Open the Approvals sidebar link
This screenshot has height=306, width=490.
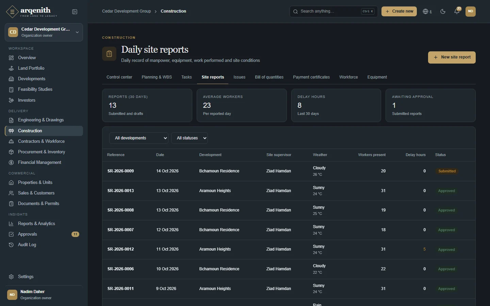(x=44, y=234)
